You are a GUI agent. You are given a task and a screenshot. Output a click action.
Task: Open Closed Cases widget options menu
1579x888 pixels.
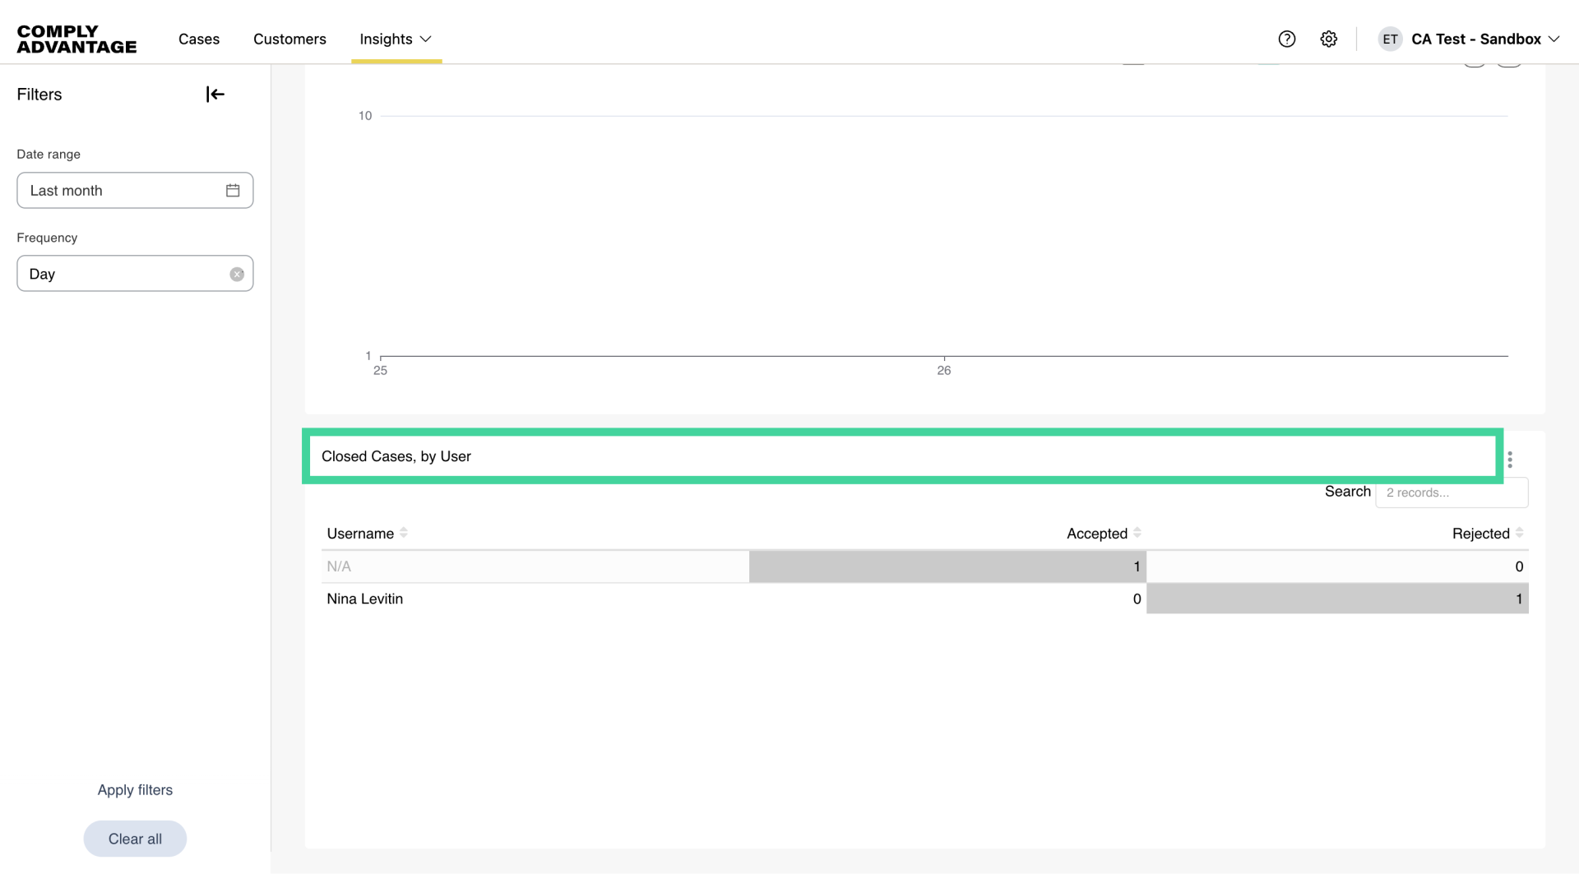click(x=1510, y=460)
